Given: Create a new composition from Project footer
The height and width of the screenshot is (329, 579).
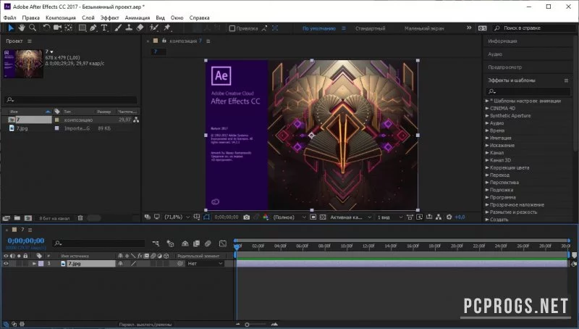Looking at the screenshot, I should (28, 218).
